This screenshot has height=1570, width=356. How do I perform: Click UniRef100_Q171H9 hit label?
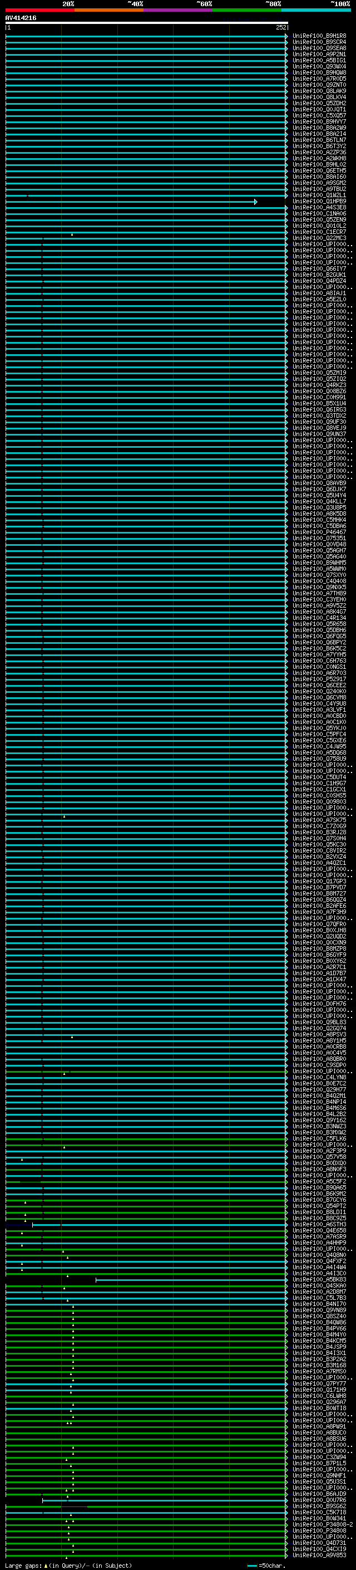pyautogui.click(x=319, y=1390)
